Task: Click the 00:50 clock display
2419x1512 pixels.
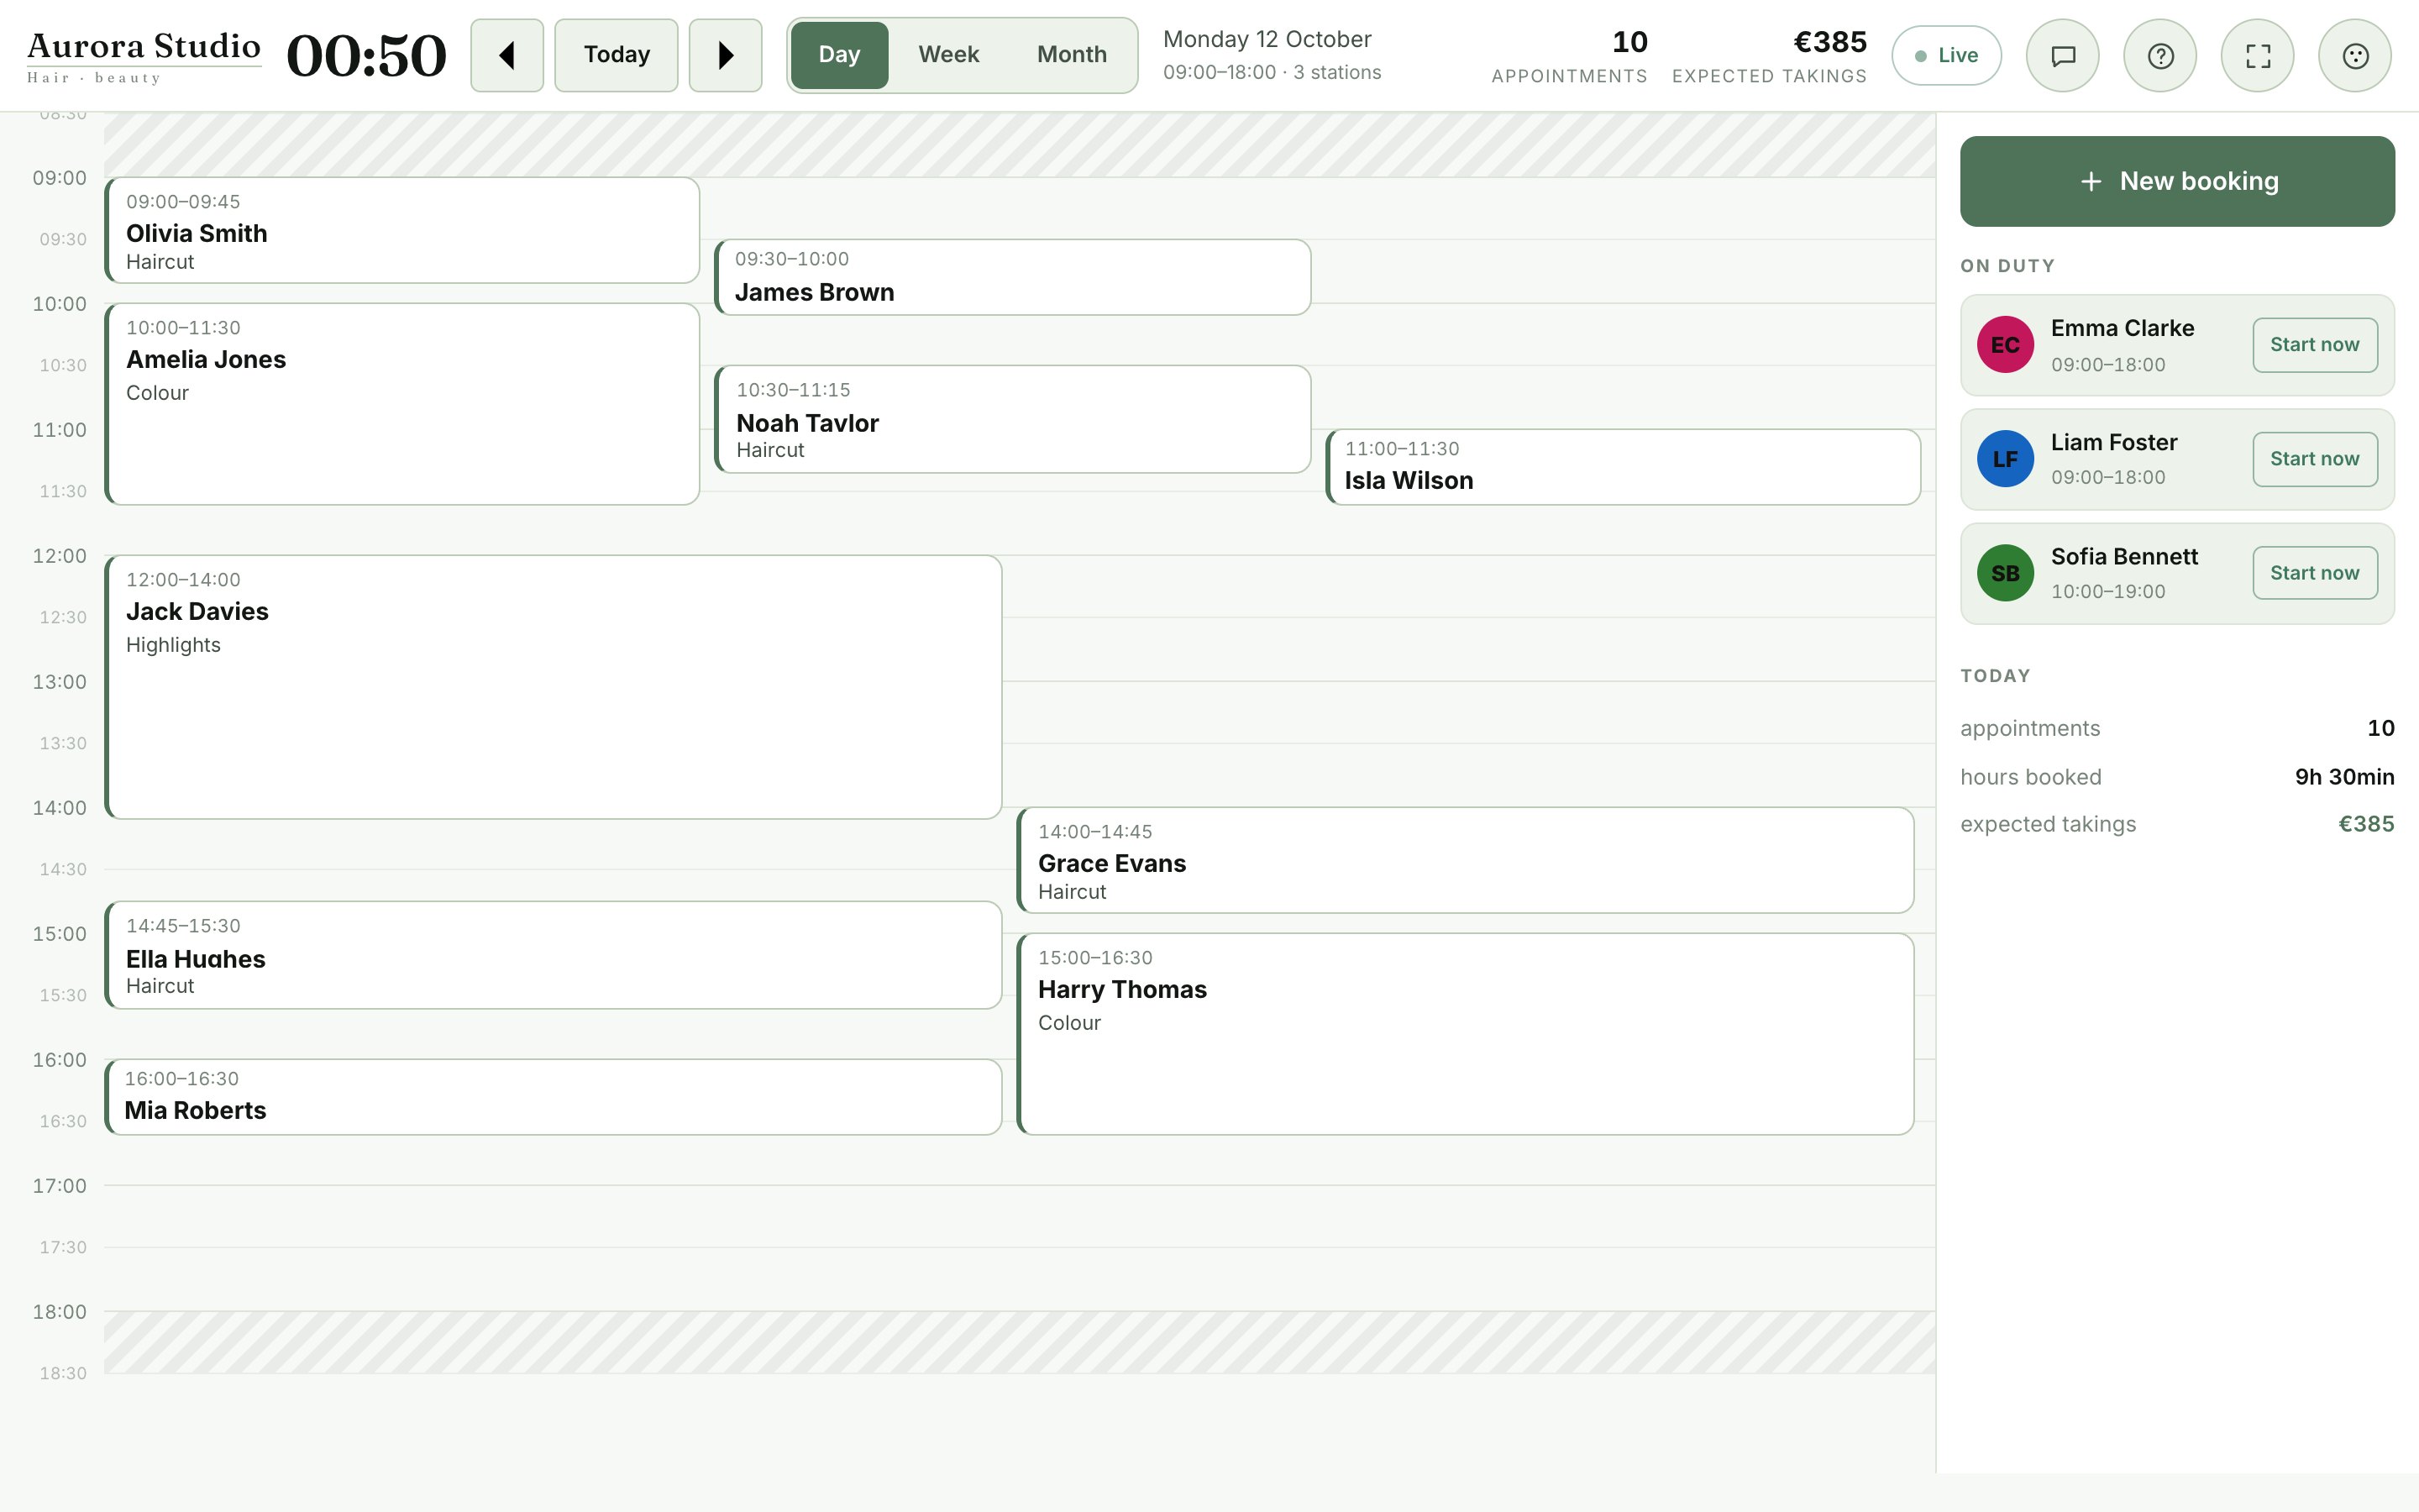Action: pyautogui.click(x=366, y=56)
